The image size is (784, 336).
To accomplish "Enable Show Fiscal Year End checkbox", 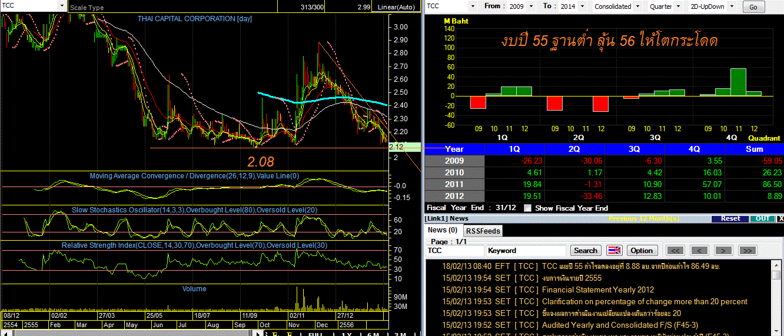I will point(527,208).
